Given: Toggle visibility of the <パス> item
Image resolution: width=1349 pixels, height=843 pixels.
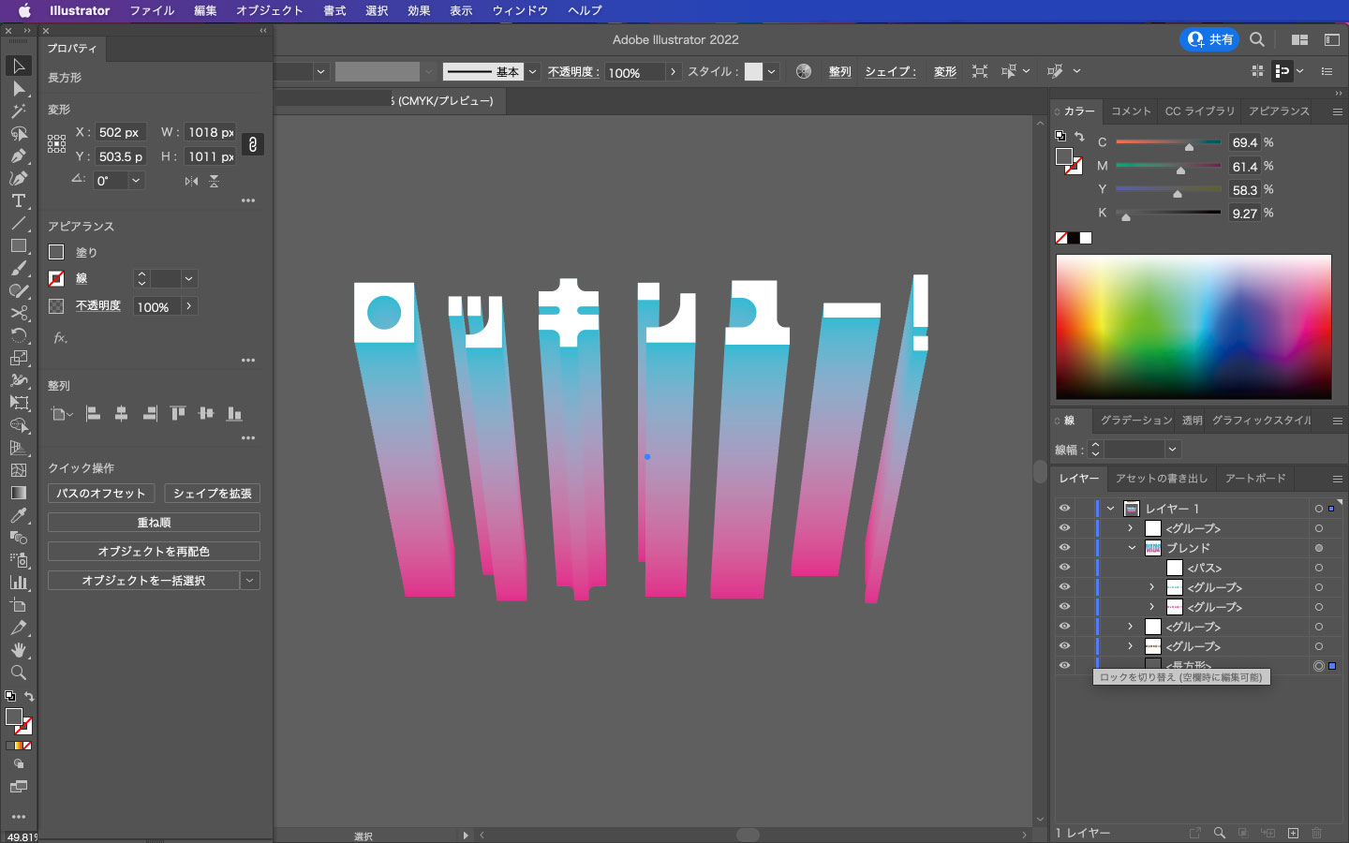Looking at the screenshot, I should tap(1065, 568).
